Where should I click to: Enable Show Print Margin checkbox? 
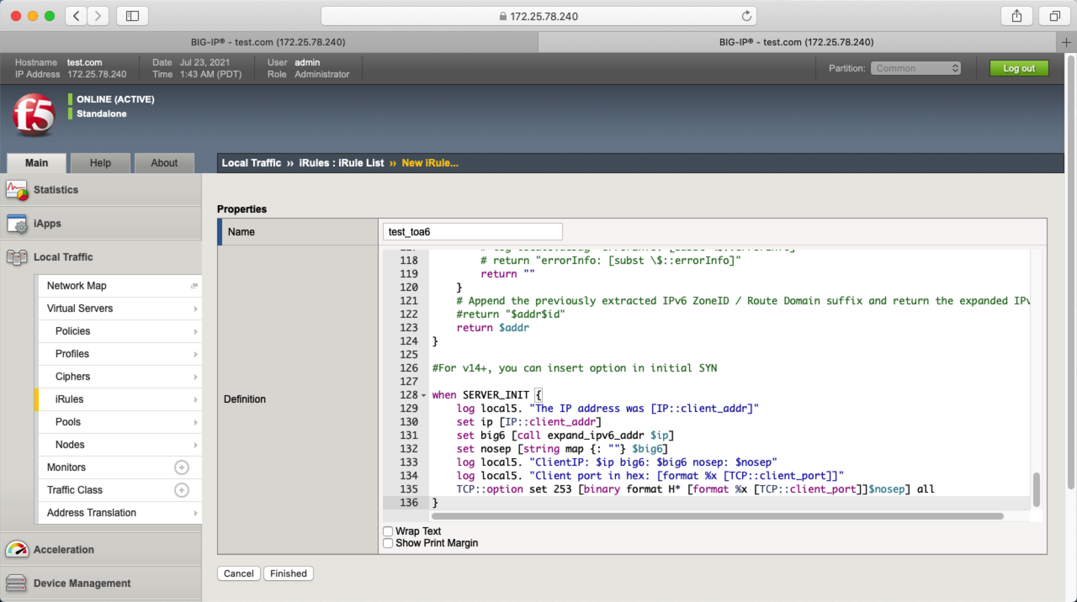388,543
